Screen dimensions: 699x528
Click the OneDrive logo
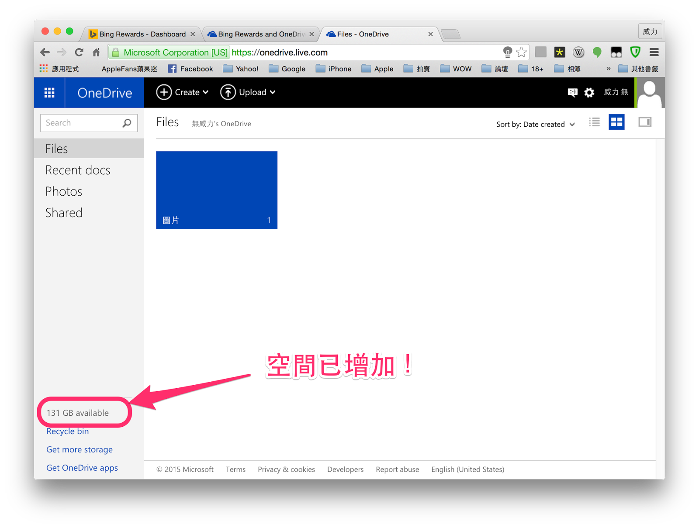click(x=104, y=93)
